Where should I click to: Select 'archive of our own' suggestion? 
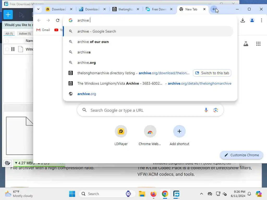148,42
